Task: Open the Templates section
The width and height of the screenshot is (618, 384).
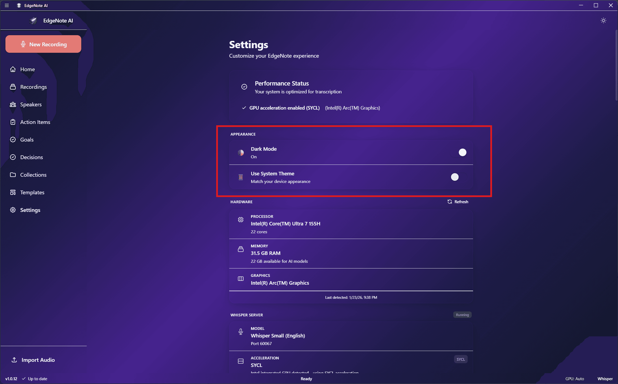Action: click(32, 192)
